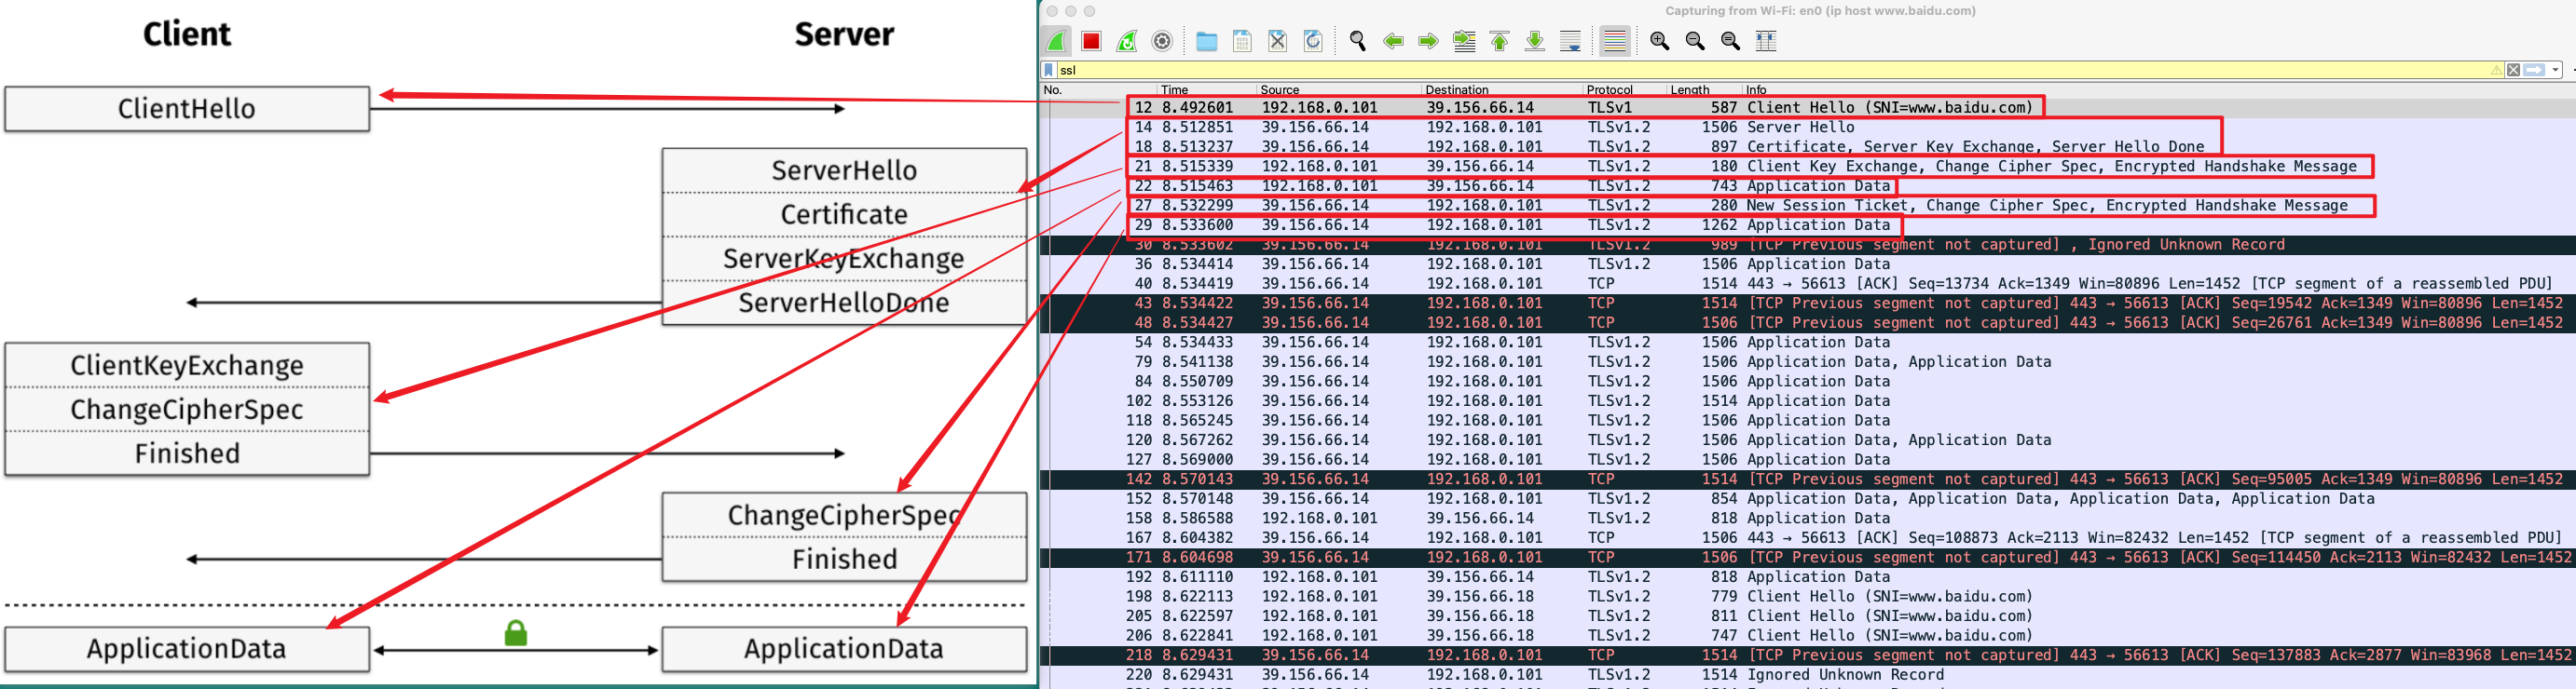Select packet 36 Application Data row
Viewport: 2576px width, 689px height.
(1807, 263)
